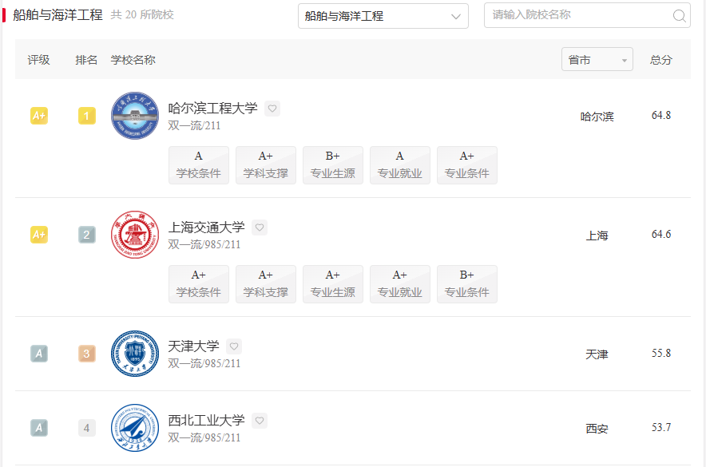
Task: Click the A+ rating badge for 哈尔滨工程大学
Action: pyautogui.click(x=38, y=115)
